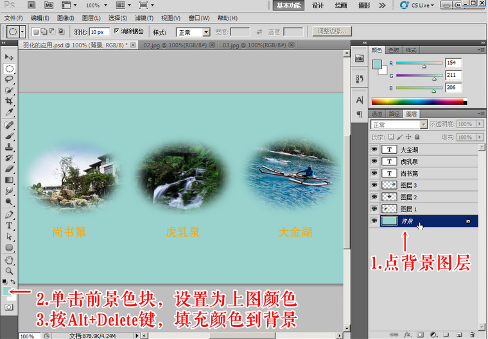Select the Crop tool
The height and width of the screenshot is (339, 488).
point(10,101)
